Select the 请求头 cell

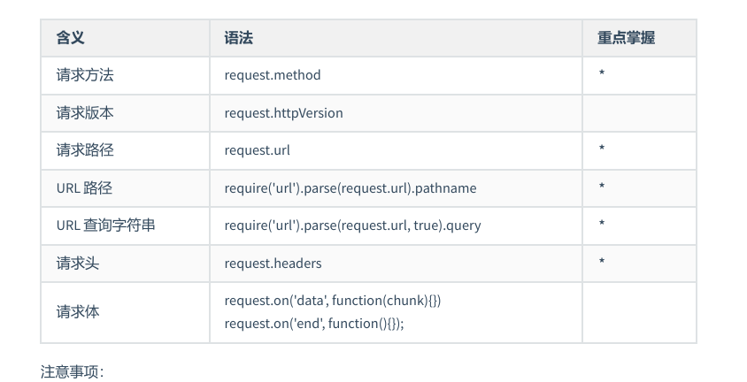click(78, 263)
